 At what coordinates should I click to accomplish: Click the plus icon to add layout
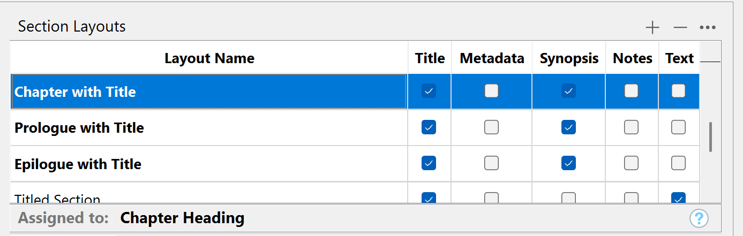(x=652, y=28)
